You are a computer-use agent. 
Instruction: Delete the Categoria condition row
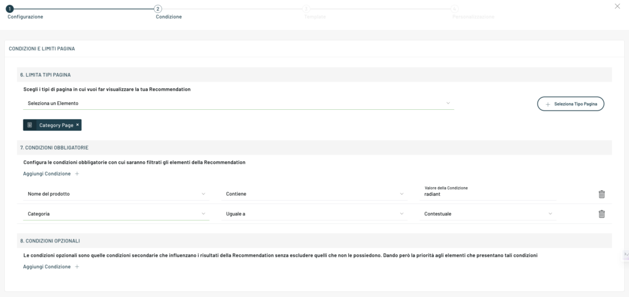601,214
